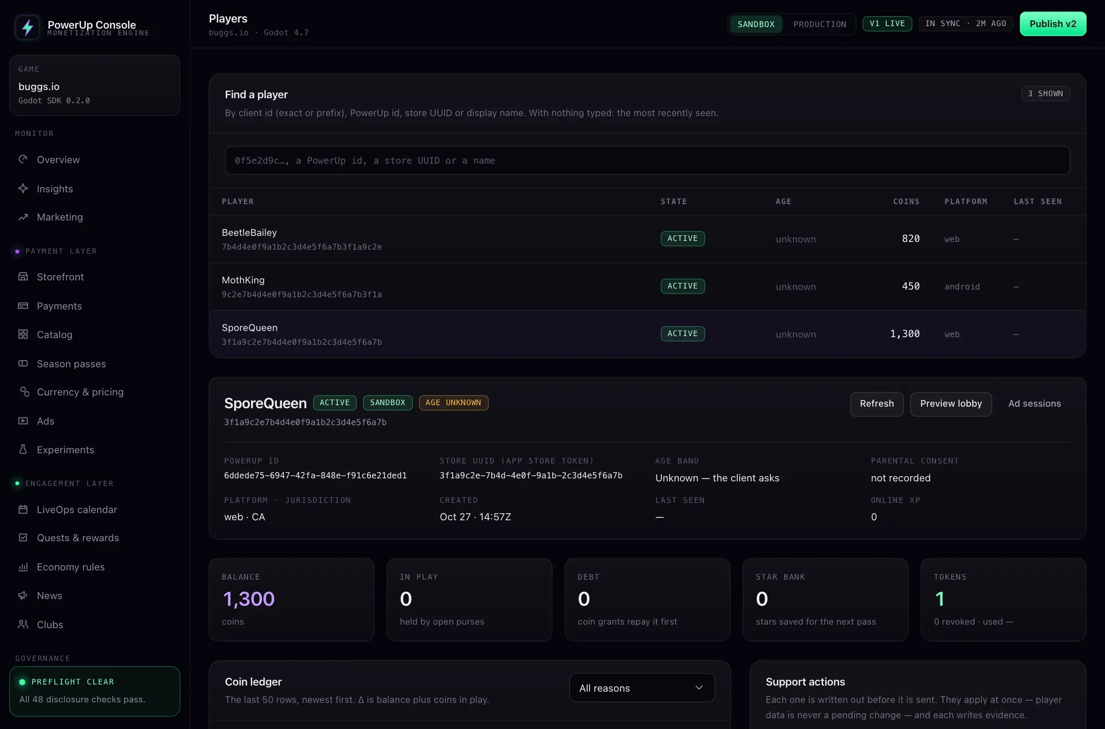Click the Publish v2 button
Image resolution: width=1105 pixels, height=729 pixels.
pos(1053,24)
